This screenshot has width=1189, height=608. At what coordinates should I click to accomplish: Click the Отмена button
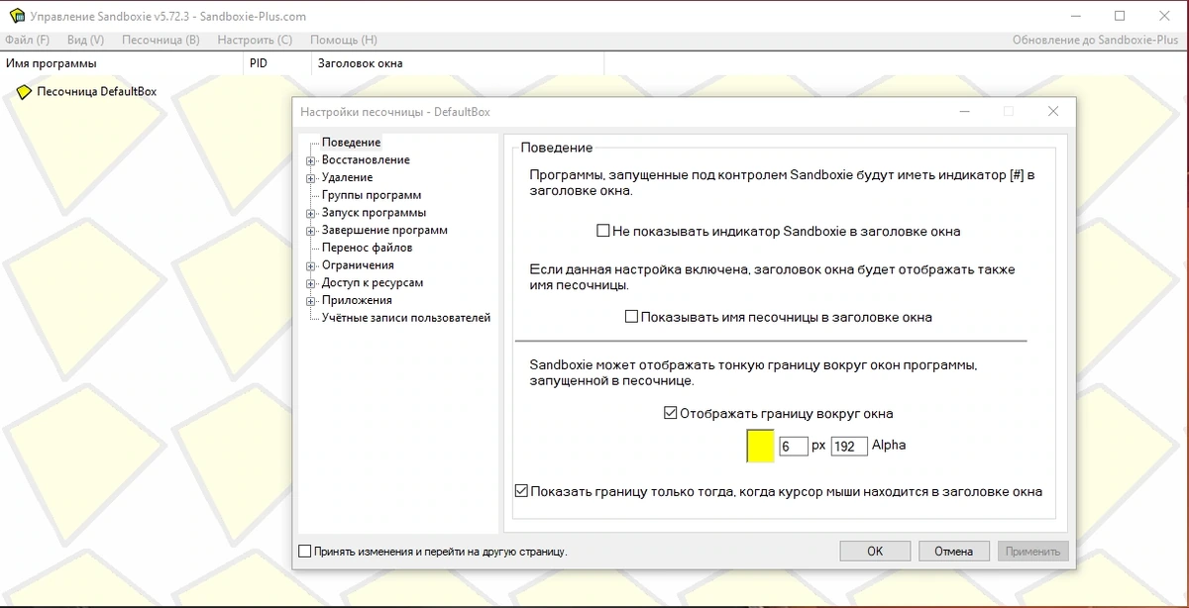click(x=954, y=552)
